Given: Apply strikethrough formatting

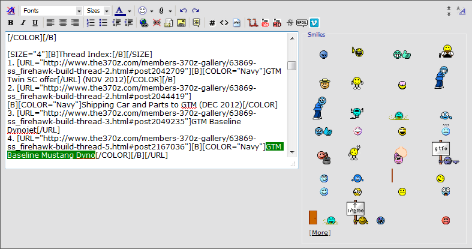Looking at the screenshot, I should pos(290,23).
